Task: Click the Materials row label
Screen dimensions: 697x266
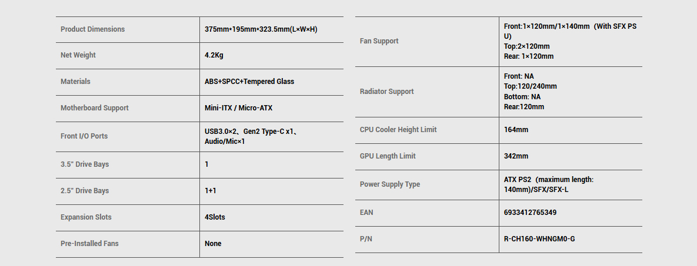Action: [75, 82]
